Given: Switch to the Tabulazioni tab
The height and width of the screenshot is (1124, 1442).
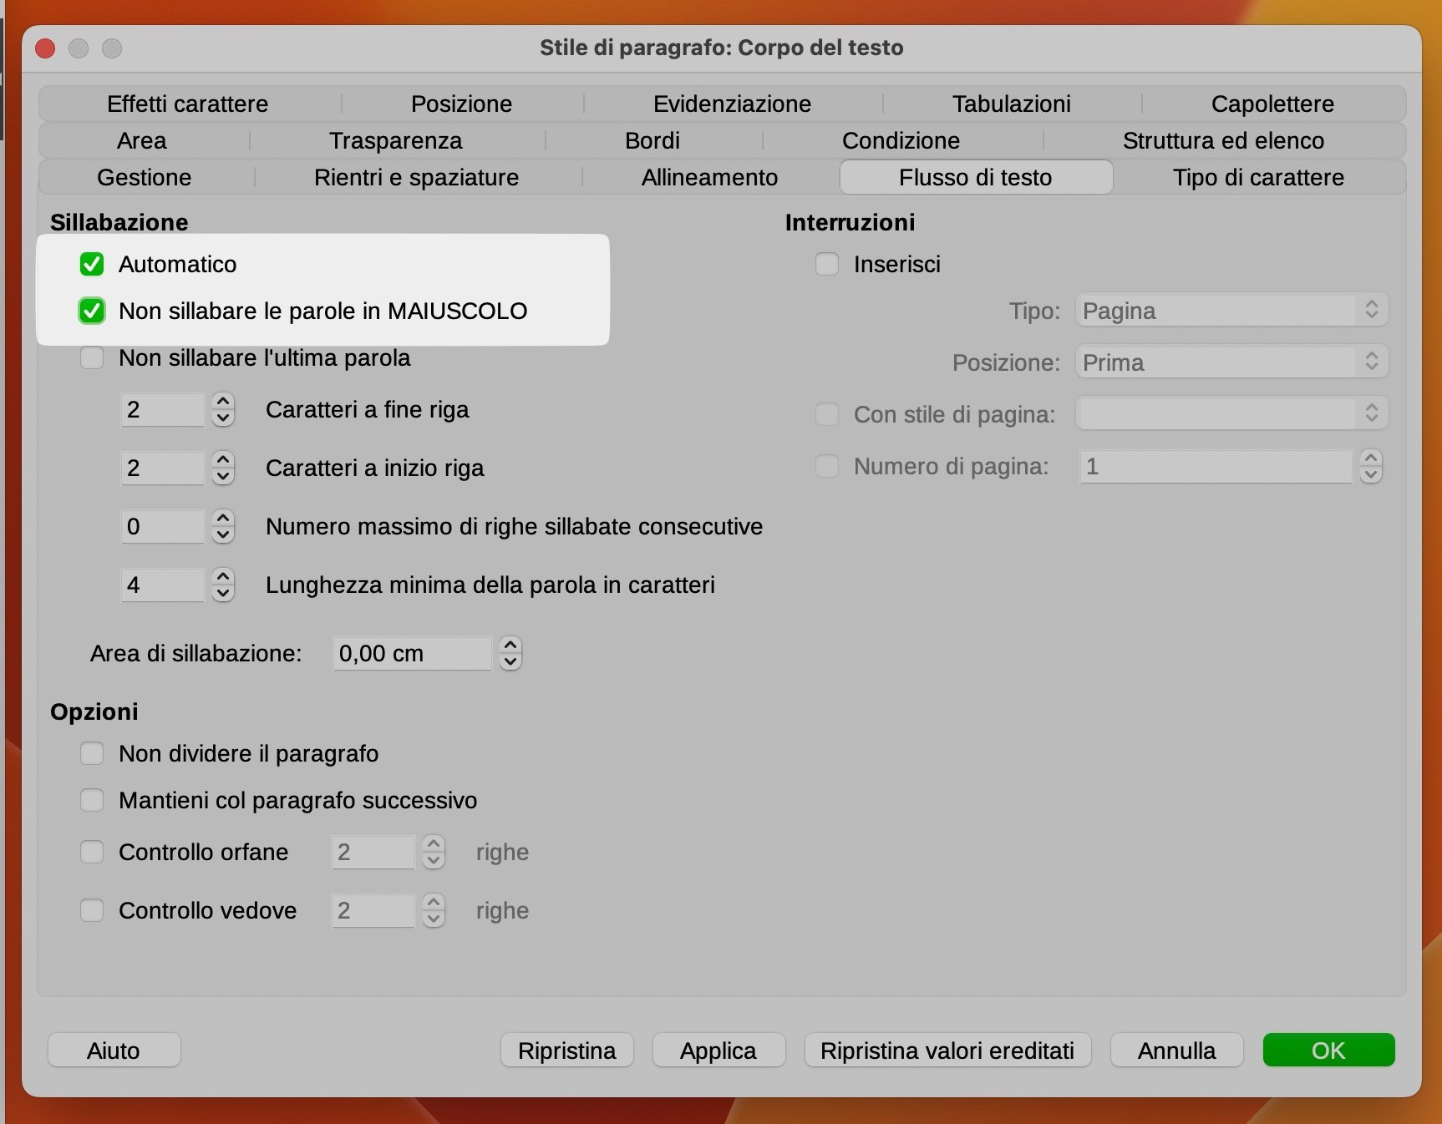Looking at the screenshot, I should tap(1012, 104).
